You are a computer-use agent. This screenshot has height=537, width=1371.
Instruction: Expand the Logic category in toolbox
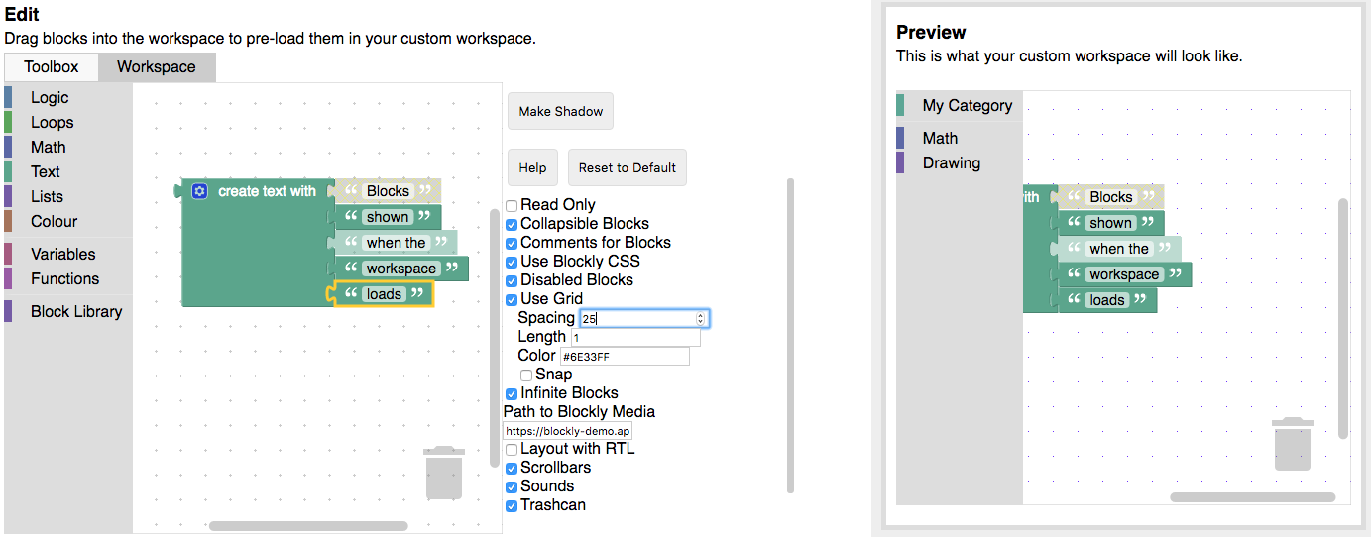[x=50, y=97]
